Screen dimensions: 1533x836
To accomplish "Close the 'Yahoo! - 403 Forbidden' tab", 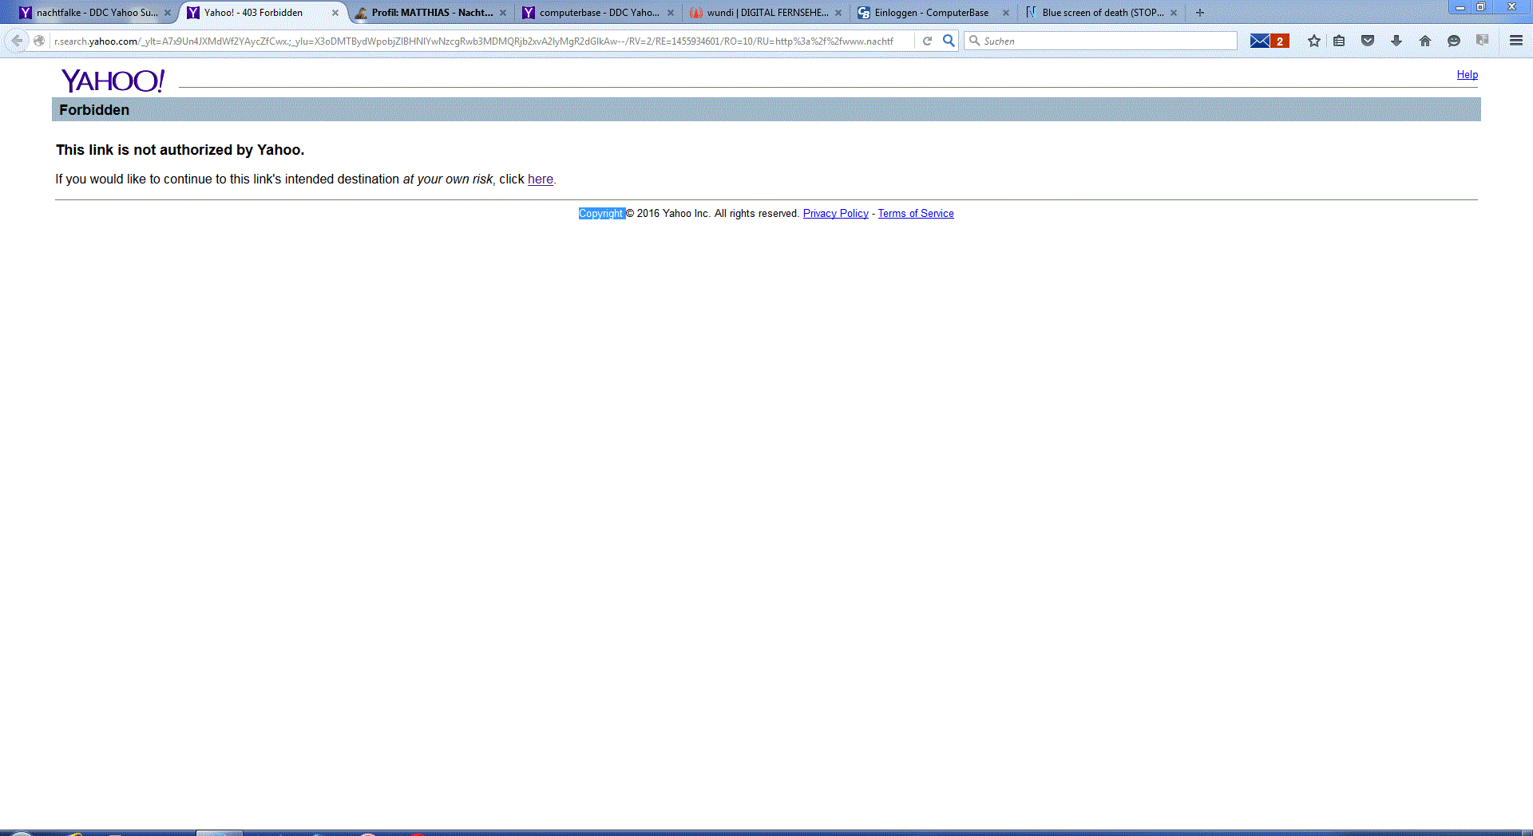I will (335, 13).
